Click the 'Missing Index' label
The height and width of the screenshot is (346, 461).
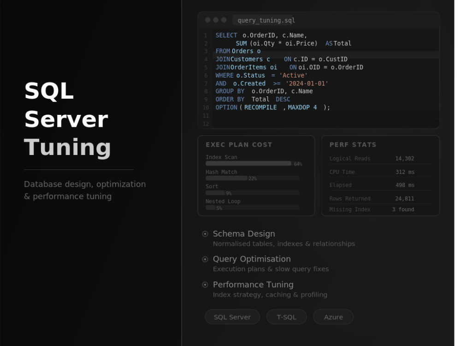(350, 209)
